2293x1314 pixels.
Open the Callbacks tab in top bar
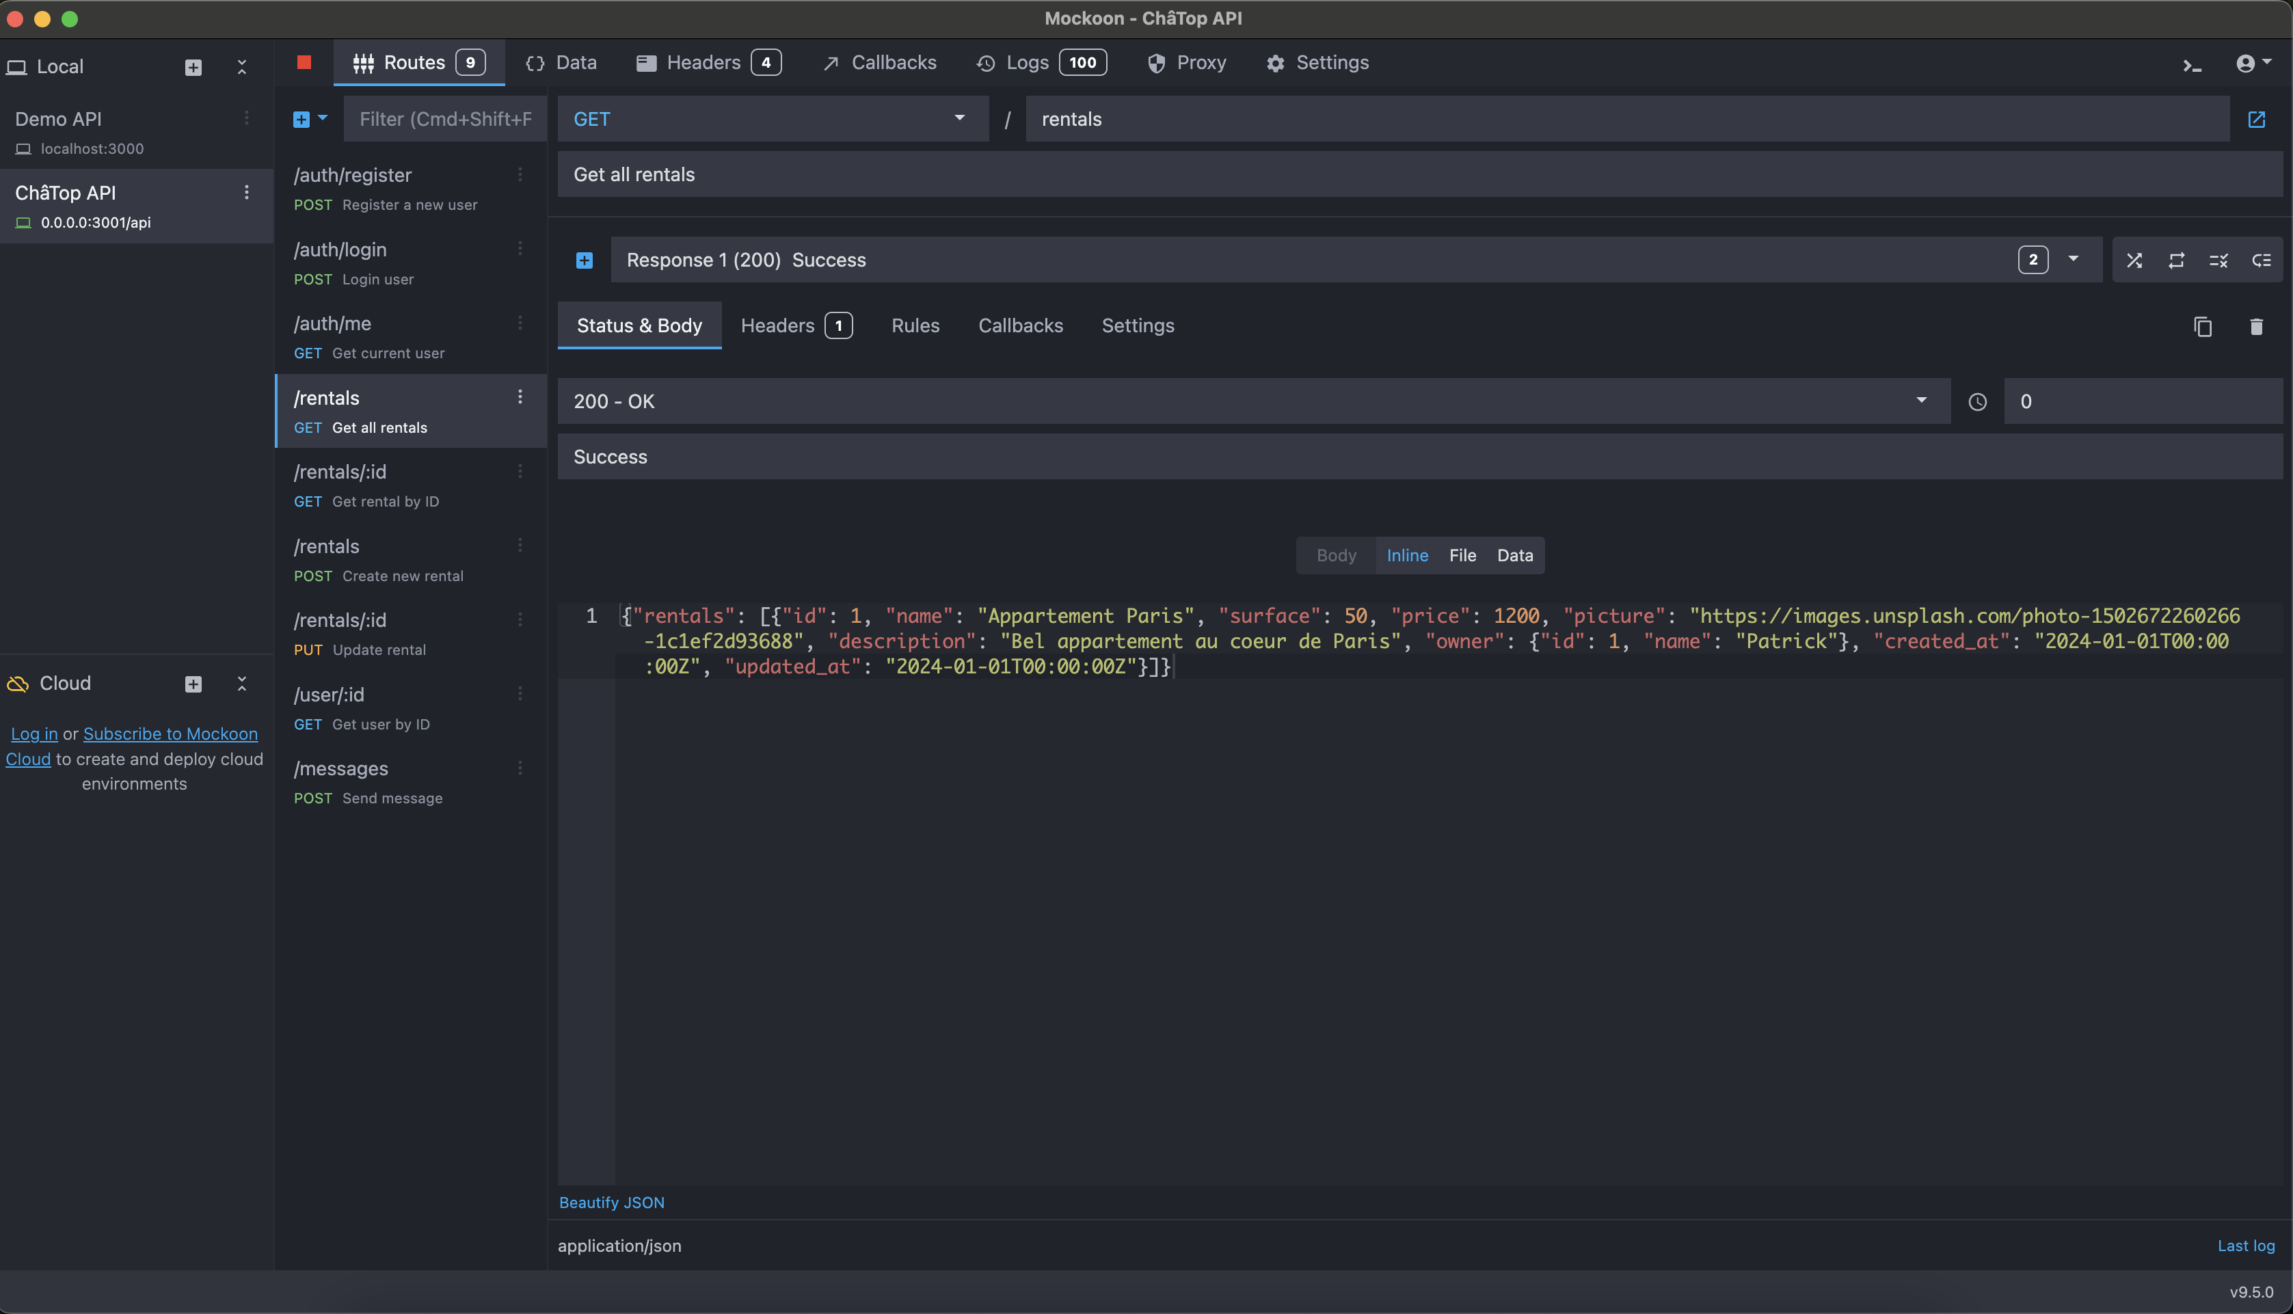(x=879, y=62)
